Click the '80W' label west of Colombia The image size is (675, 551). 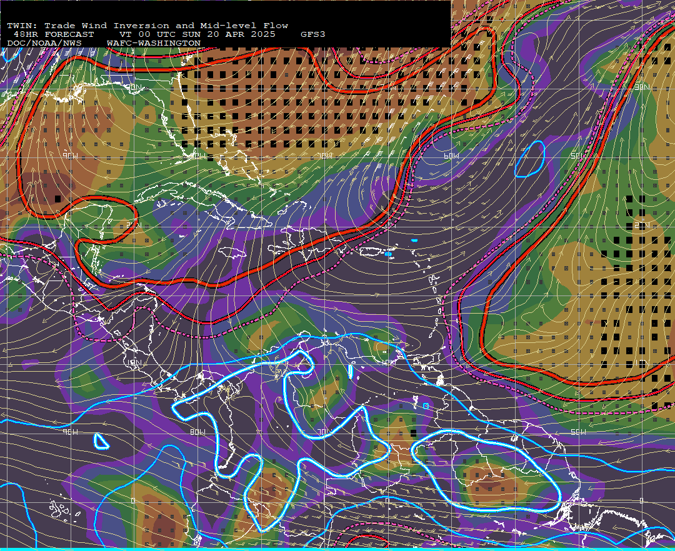197,432
